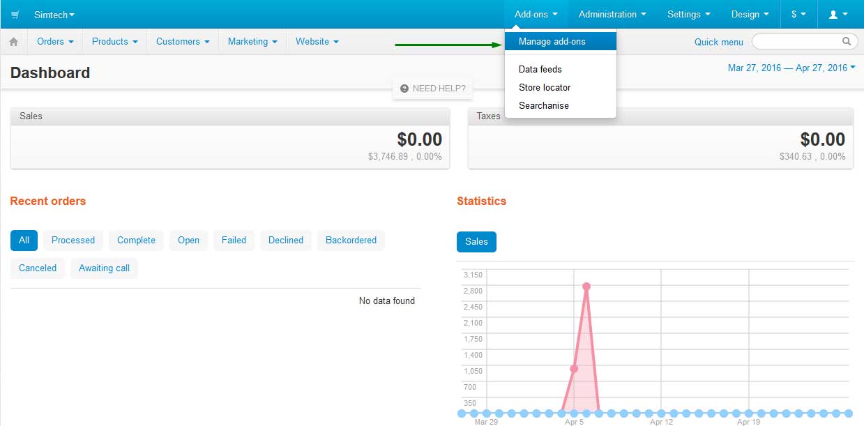
Task: Click the search magnifier icon
Action: coord(847,42)
